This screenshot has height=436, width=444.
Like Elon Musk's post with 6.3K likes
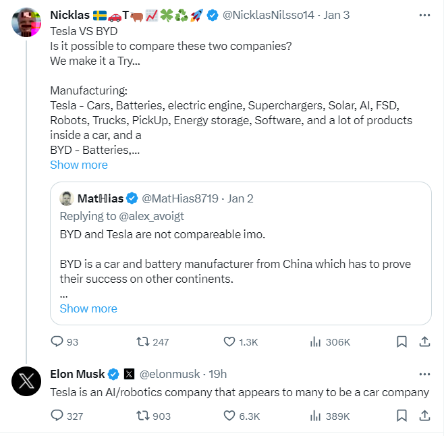point(229,416)
